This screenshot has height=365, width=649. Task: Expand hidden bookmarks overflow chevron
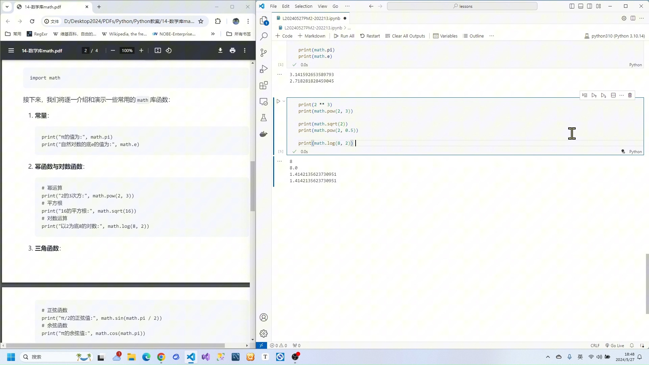(213, 34)
